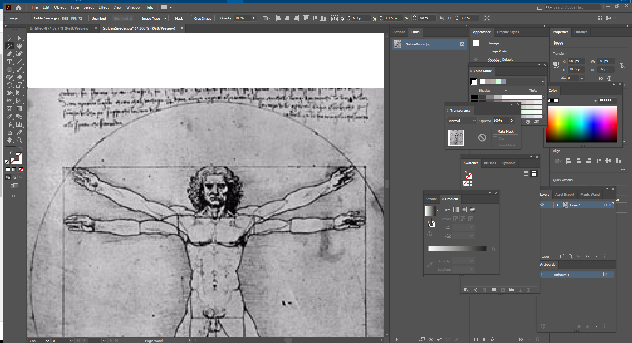This screenshot has height=343, width=632.
Task: Switch Swatches panel to thumbnail view
Action: coord(534,173)
